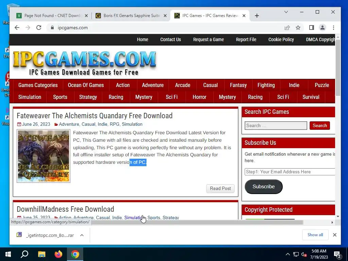Go back with the browser back arrow
Viewport: 348px width, 261px height.
[x=17, y=28]
